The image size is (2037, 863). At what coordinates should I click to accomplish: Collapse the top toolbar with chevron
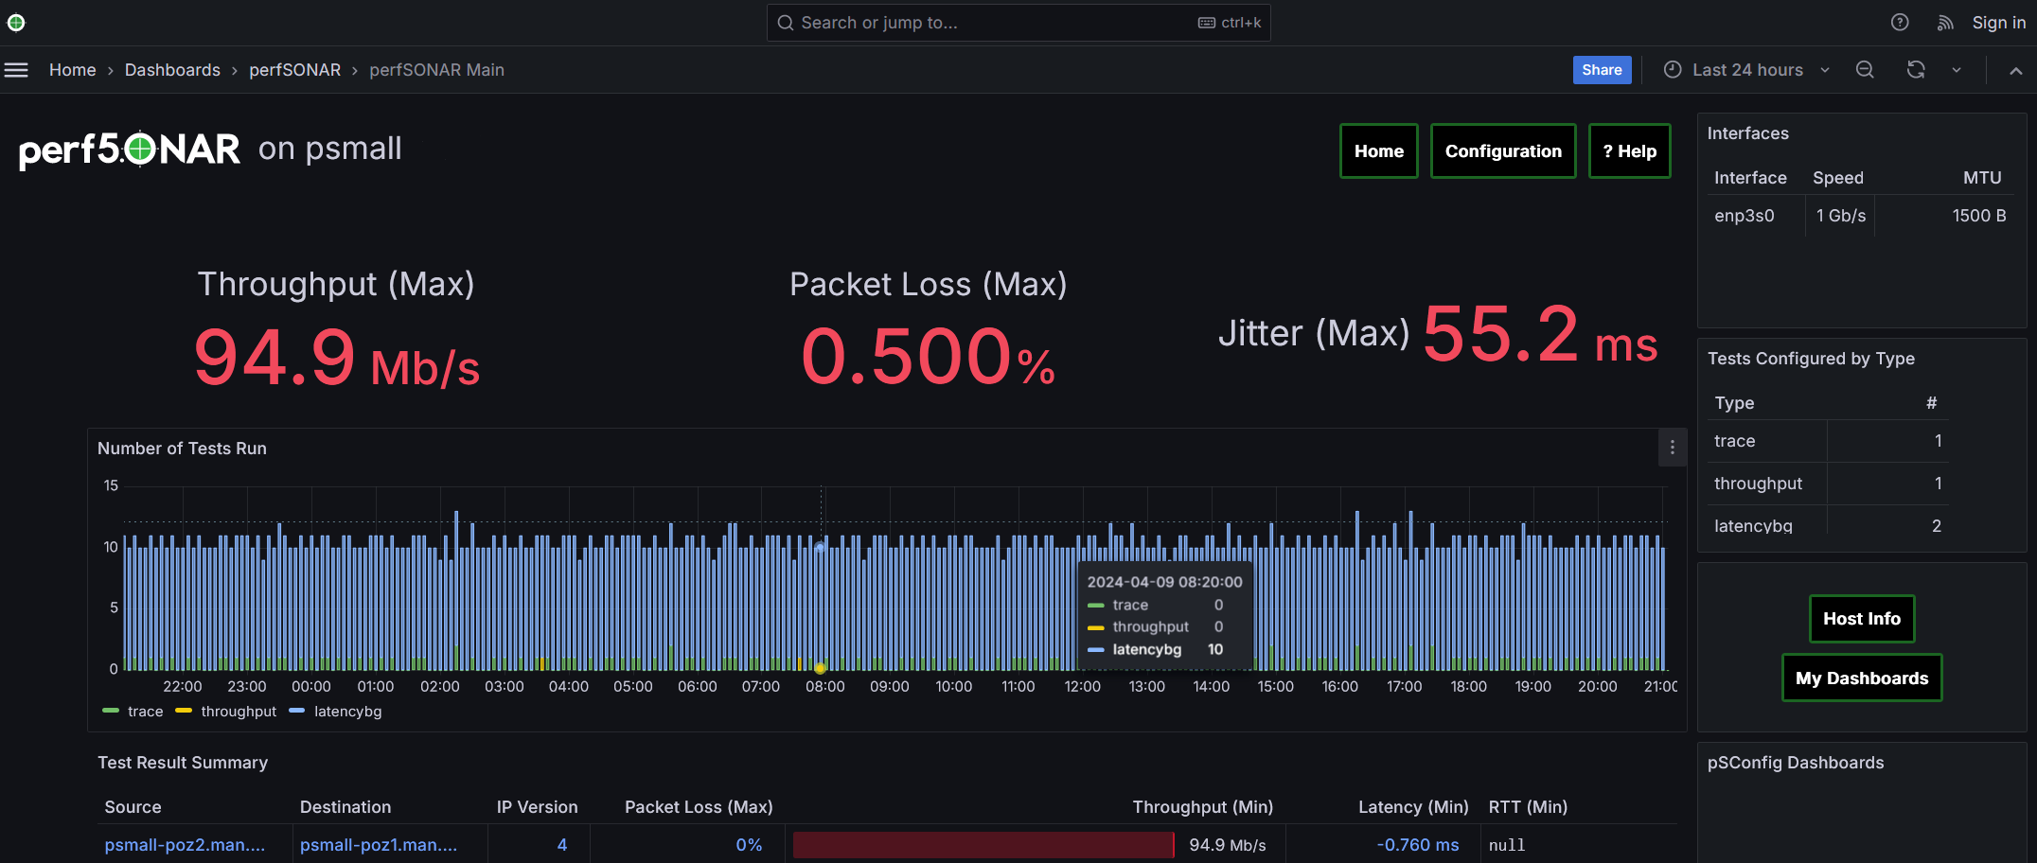tap(2016, 70)
